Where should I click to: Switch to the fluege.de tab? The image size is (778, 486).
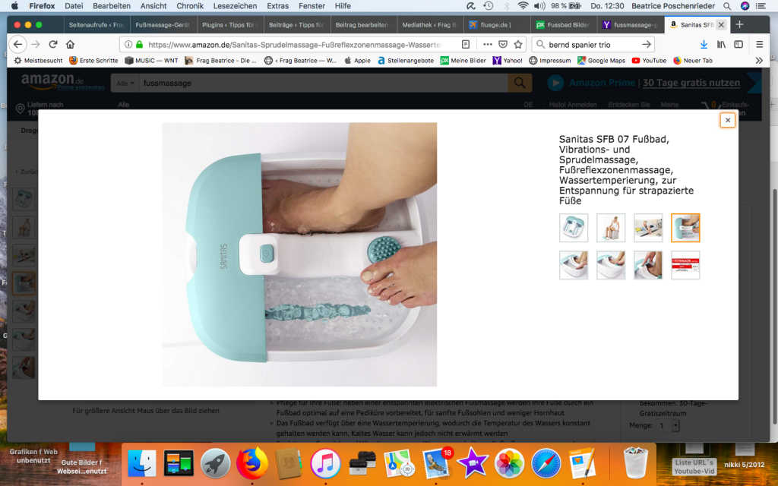pos(494,24)
